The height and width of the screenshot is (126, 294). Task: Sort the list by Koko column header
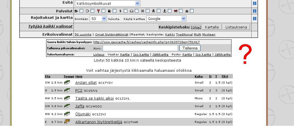[199, 76]
